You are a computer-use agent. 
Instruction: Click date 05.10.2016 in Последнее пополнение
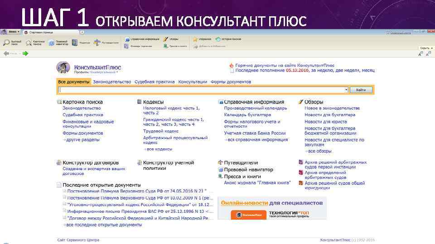click(297, 70)
